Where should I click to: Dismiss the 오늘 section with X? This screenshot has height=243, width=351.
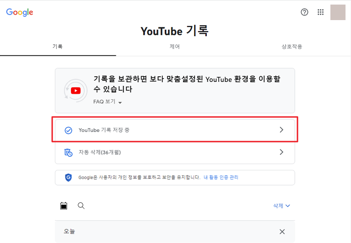[x=282, y=232]
